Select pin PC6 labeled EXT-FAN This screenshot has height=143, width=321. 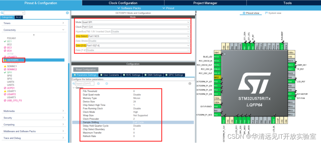coord(291,98)
